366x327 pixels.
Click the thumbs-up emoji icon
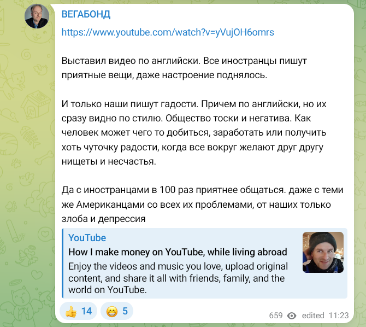tap(71, 311)
